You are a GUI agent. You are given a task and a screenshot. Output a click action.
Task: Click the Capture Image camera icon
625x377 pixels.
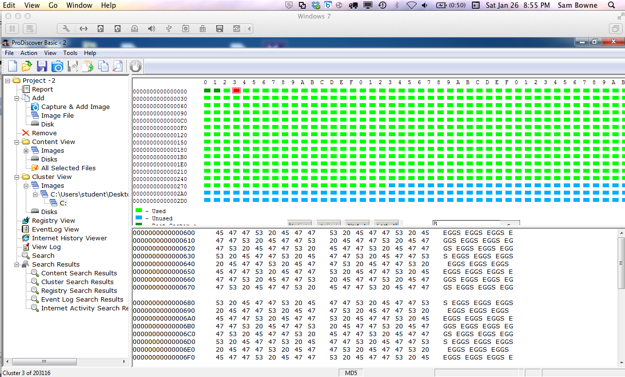coord(57,66)
